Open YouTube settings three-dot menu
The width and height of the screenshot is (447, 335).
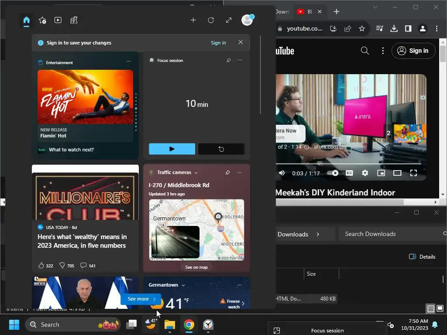(383, 51)
